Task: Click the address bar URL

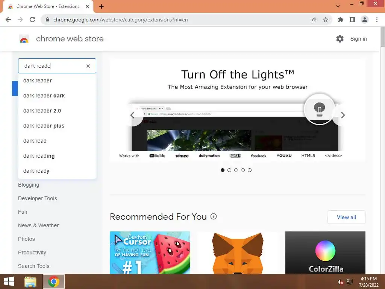Action: coord(120,20)
